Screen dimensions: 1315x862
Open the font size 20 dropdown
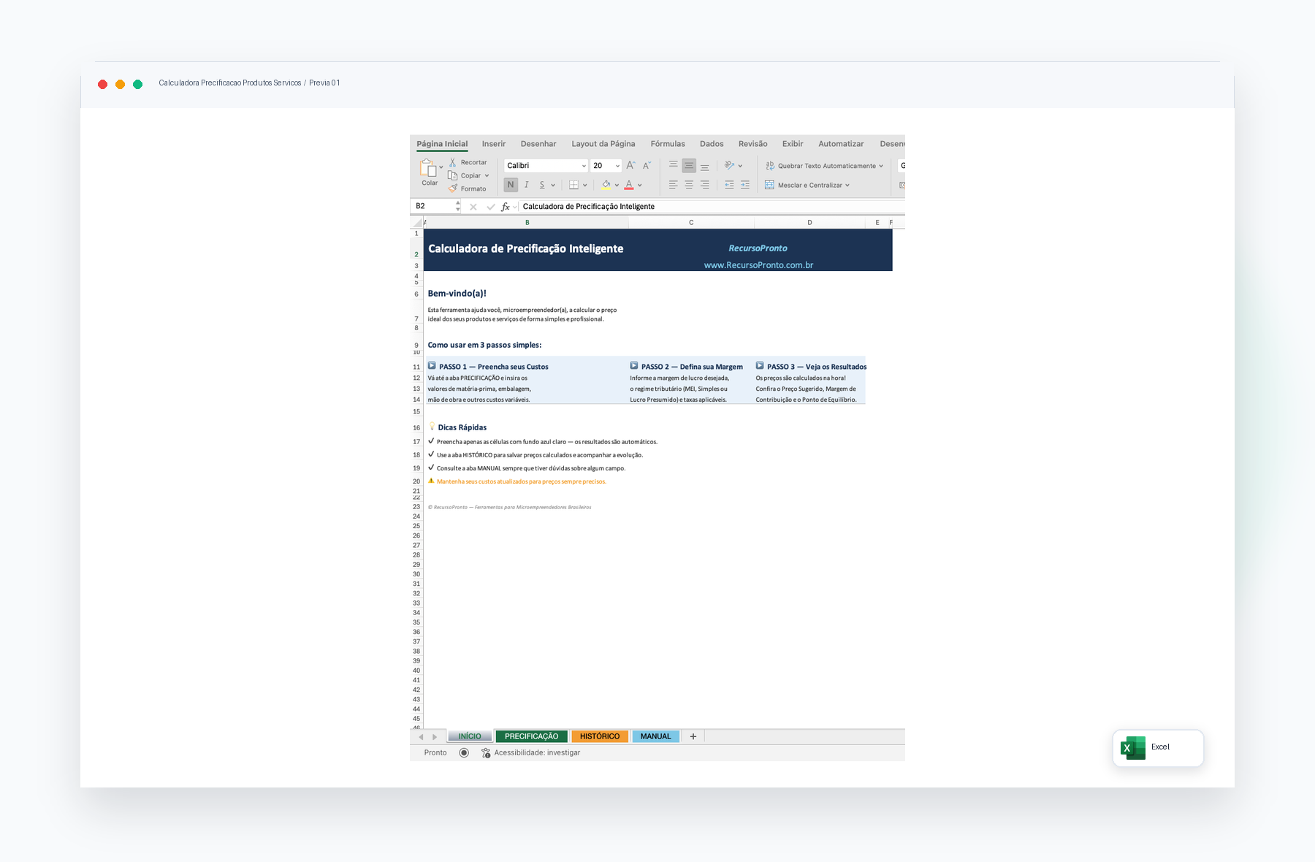pos(617,166)
